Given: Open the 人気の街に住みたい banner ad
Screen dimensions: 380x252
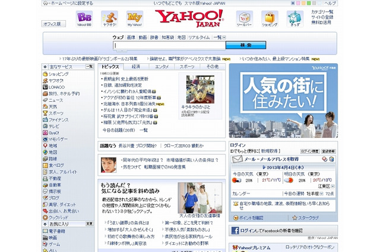Looking at the screenshot, I should click(283, 101).
